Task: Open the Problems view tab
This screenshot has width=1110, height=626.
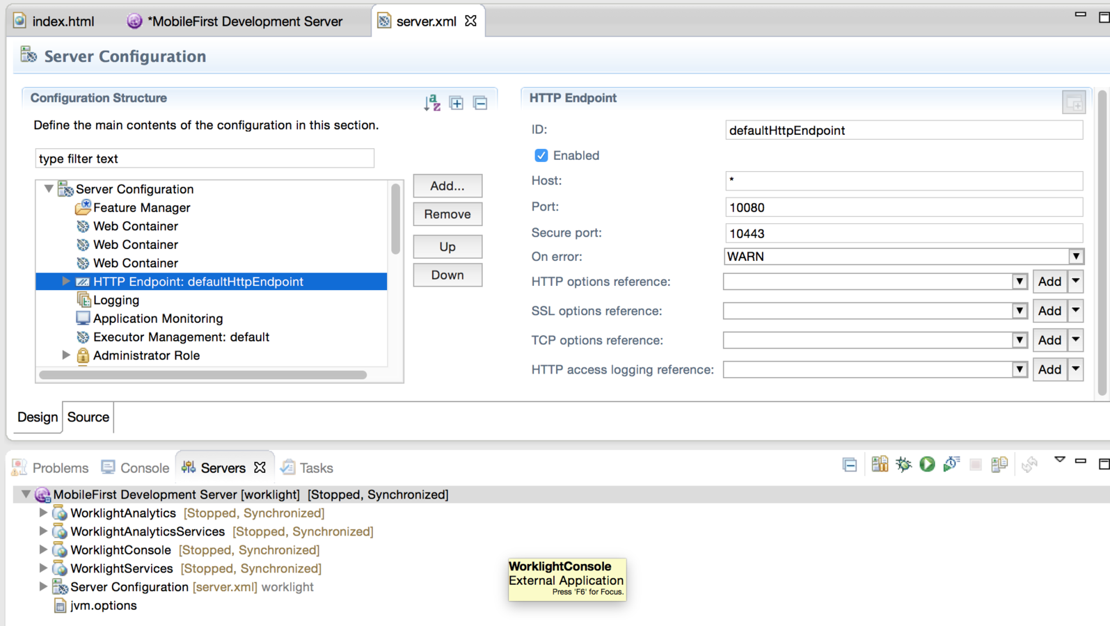Action: pos(51,467)
